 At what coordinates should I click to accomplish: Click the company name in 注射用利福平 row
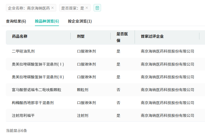[x=167, y=116]
